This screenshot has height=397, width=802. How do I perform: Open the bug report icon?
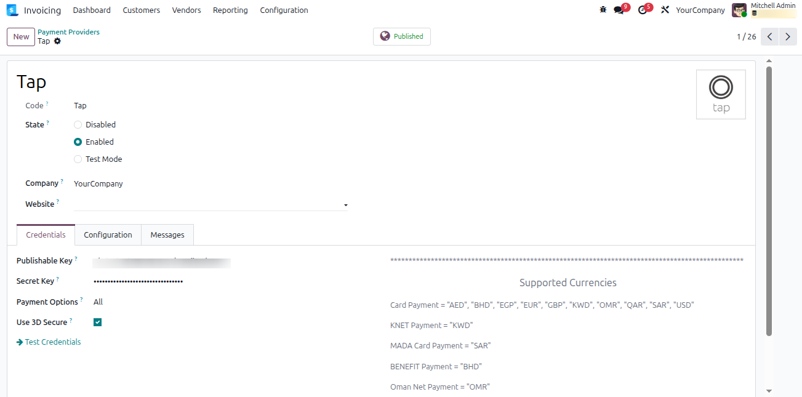click(603, 10)
